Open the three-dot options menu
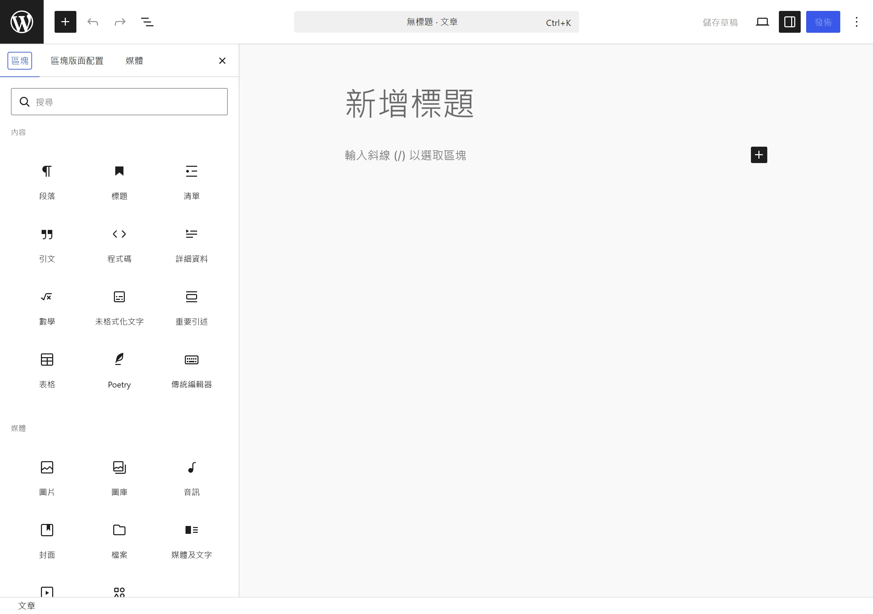The image size is (873, 614). [857, 22]
